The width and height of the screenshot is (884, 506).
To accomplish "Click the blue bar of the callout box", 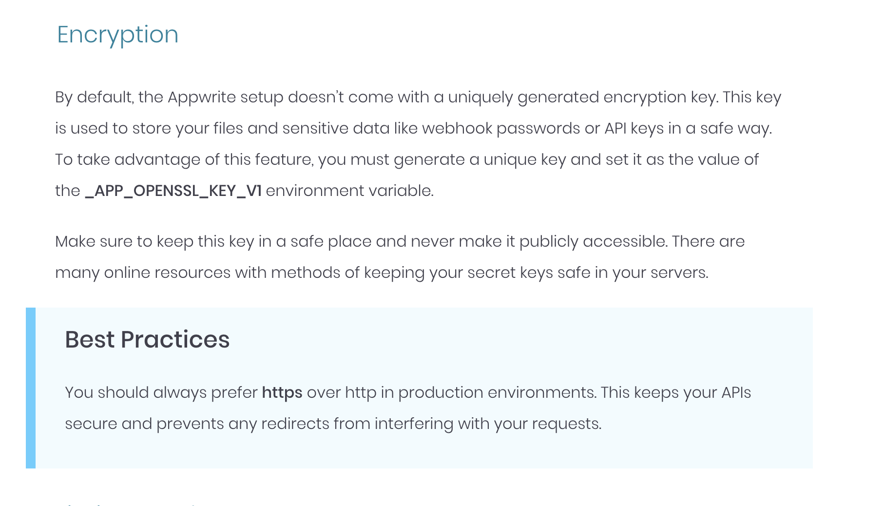I will pos(31,388).
